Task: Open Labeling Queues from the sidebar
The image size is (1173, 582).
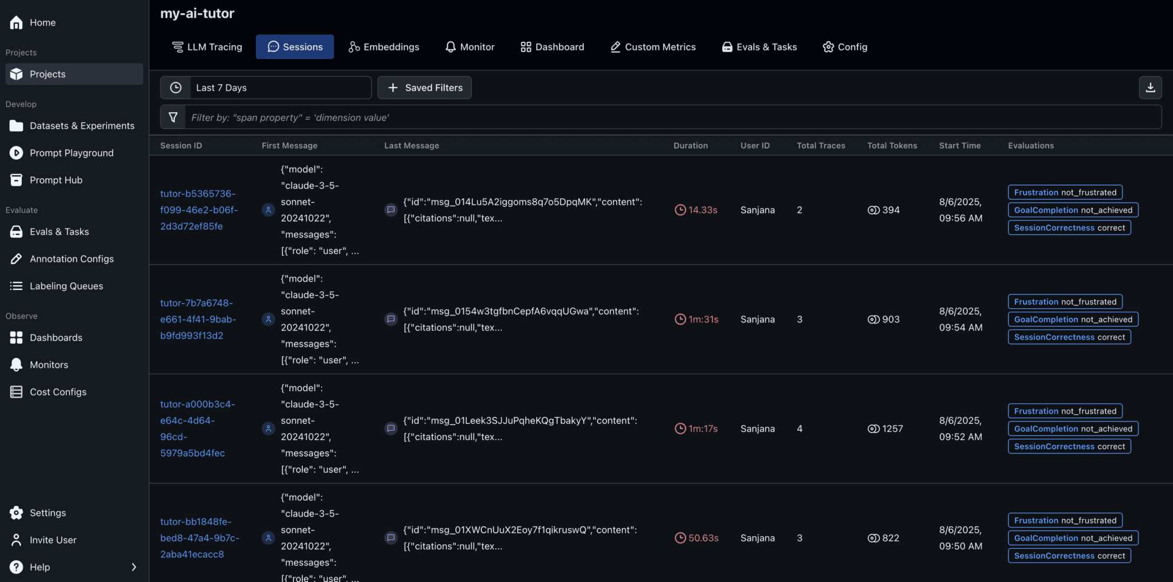Action: pyautogui.click(x=66, y=285)
